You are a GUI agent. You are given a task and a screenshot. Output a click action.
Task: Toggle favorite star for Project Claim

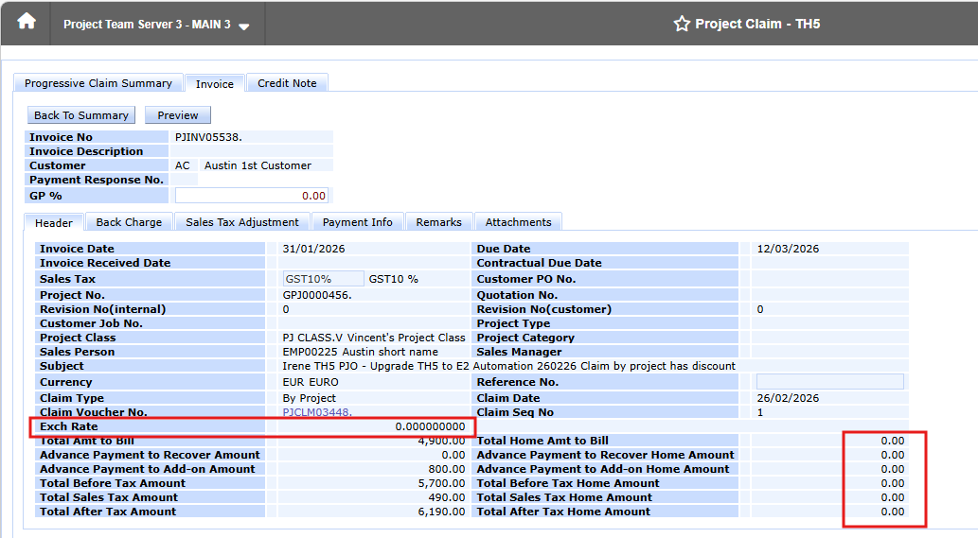click(x=682, y=24)
